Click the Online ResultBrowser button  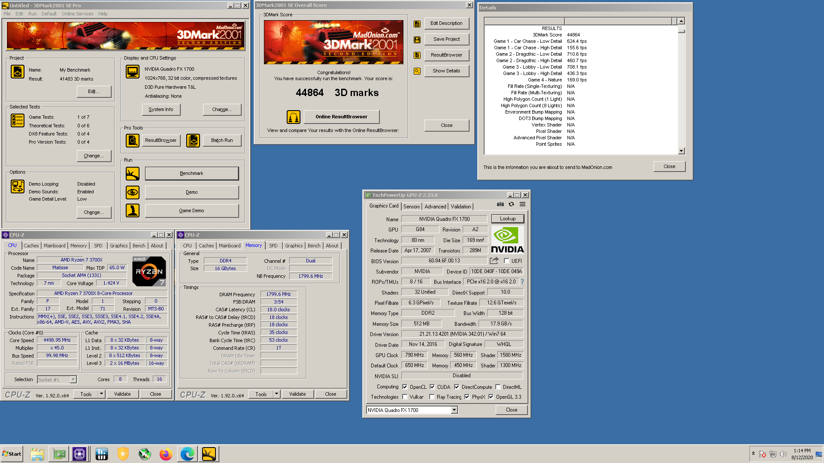click(x=342, y=117)
